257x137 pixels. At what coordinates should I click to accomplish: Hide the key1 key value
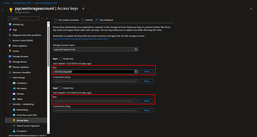tap(147, 72)
